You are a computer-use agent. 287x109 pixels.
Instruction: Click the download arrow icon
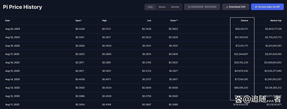tap(227, 7)
